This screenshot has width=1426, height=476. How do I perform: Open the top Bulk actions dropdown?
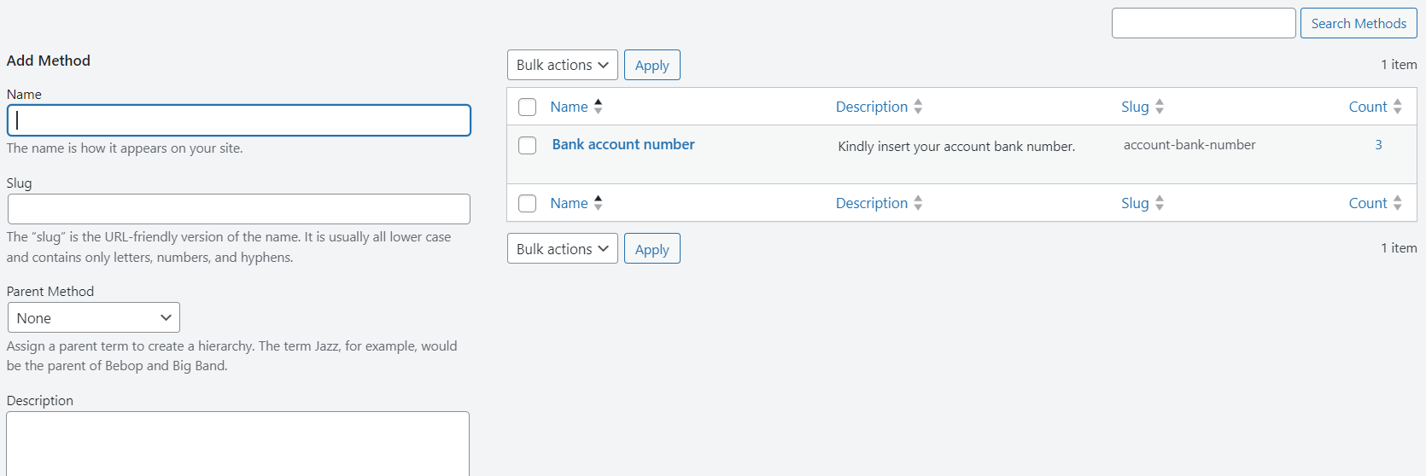[563, 65]
